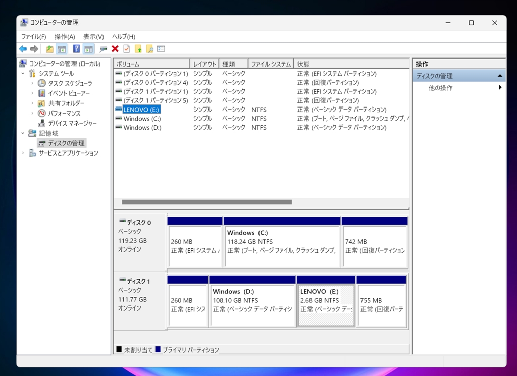
Task: Open the 操作(A) menu
Action: tap(65, 37)
